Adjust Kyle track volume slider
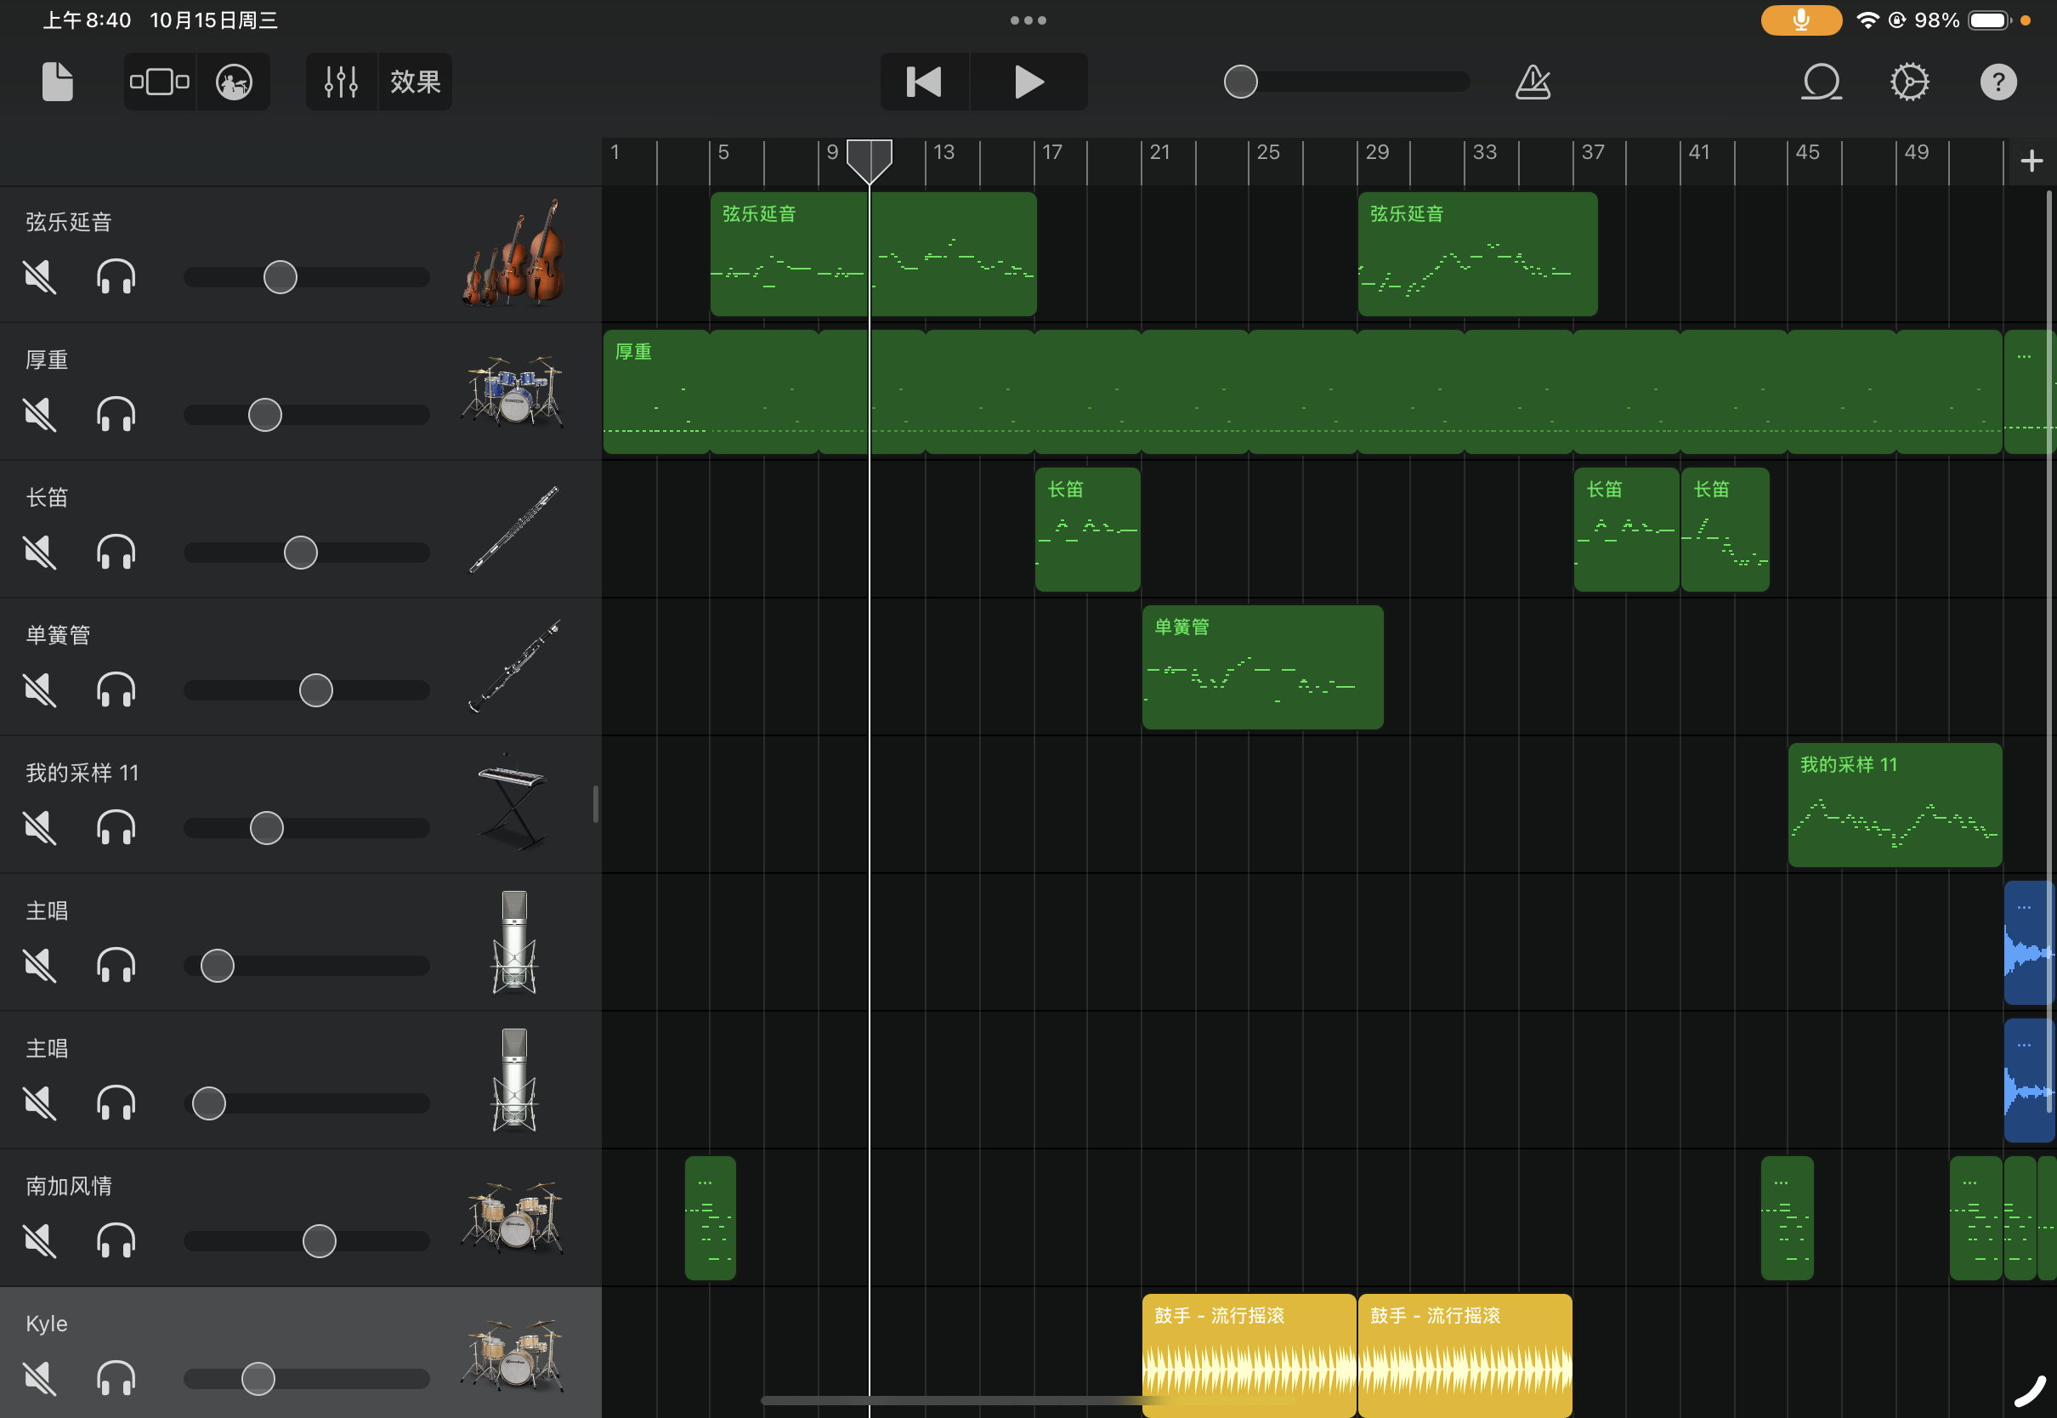The image size is (2057, 1418). [258, 1379]
